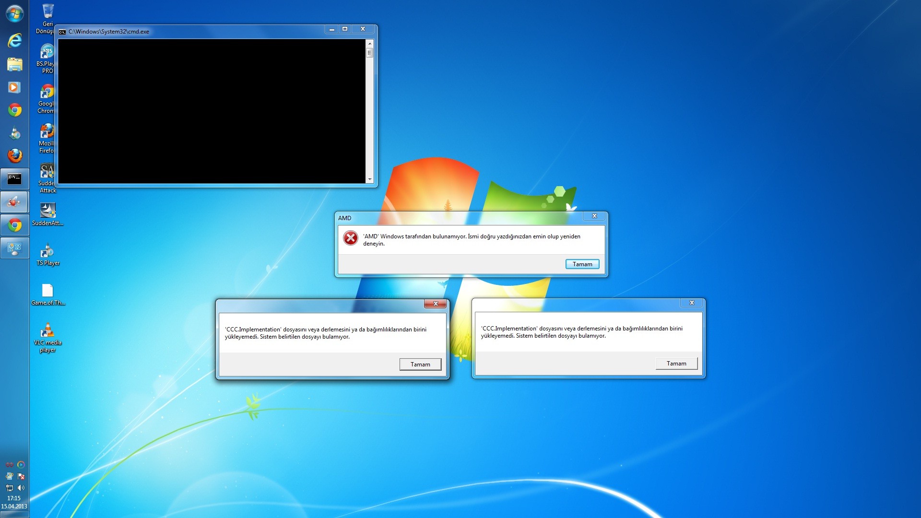This screenshot has width=921, height=518.
Task: Click the black cmd console area
Action: (x=212, y=111)
